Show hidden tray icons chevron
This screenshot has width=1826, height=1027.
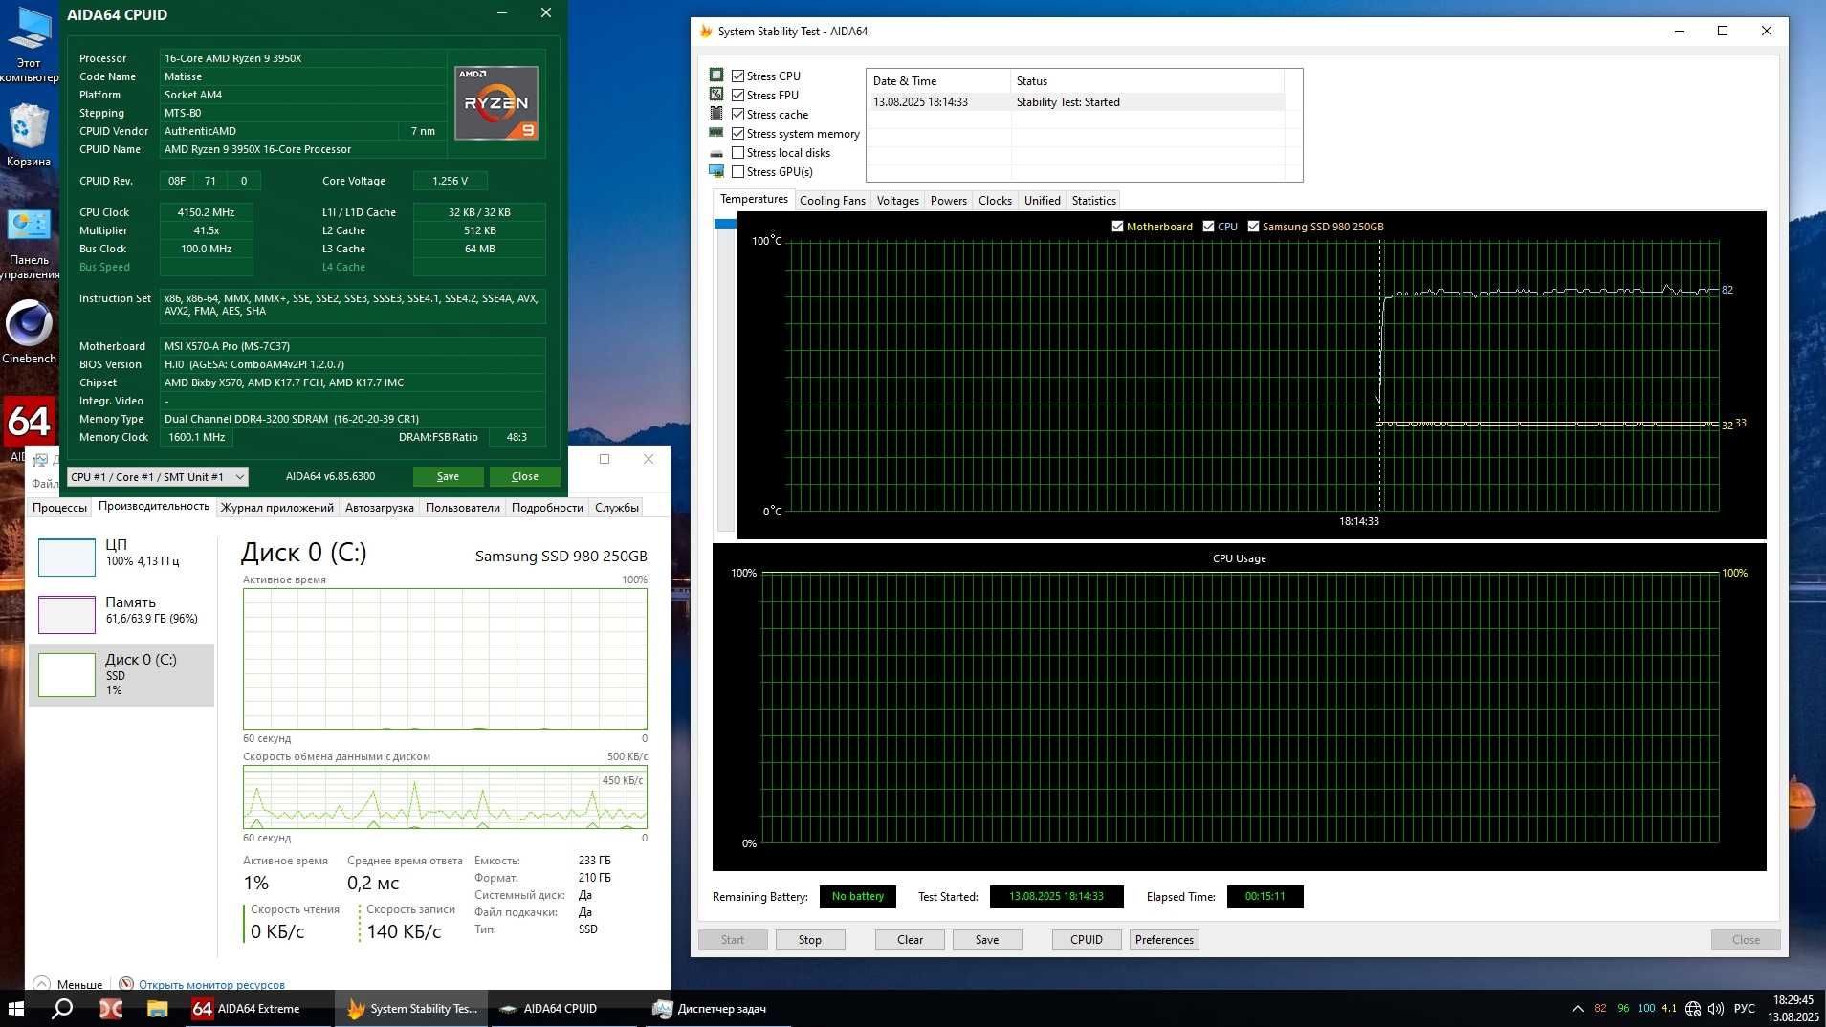click(1577, 1009)
